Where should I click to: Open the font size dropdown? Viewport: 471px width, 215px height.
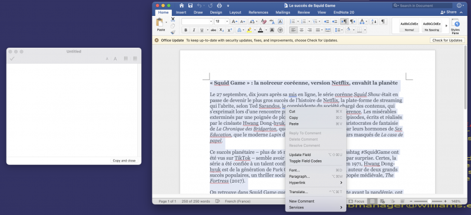pos(227,22)
